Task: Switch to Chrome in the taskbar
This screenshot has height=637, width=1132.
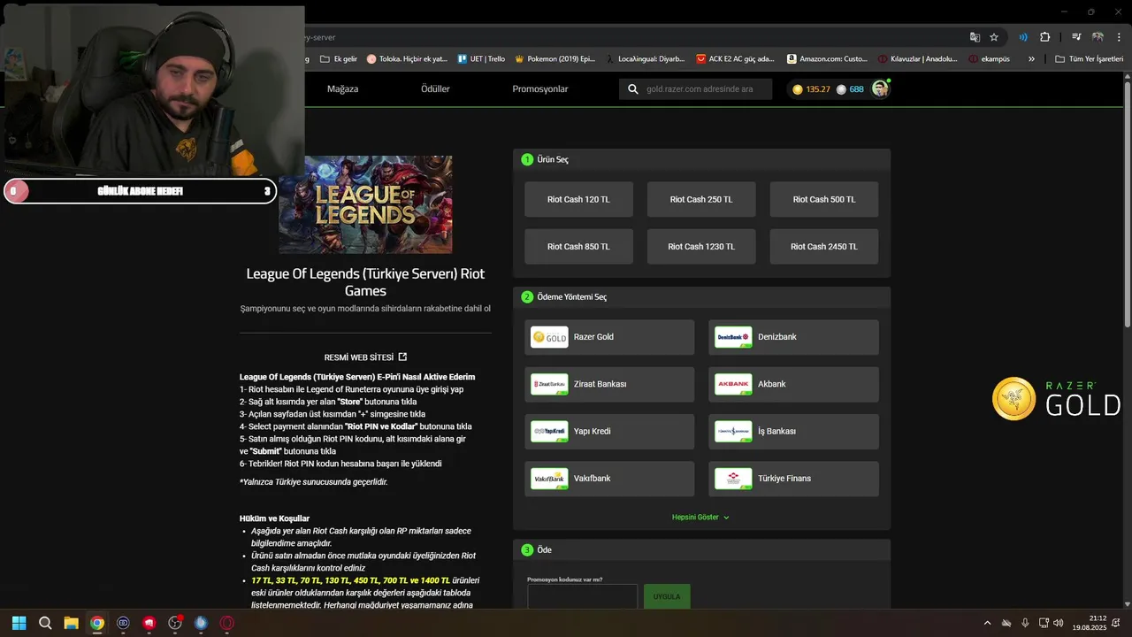Action: [x=97, y=623]
